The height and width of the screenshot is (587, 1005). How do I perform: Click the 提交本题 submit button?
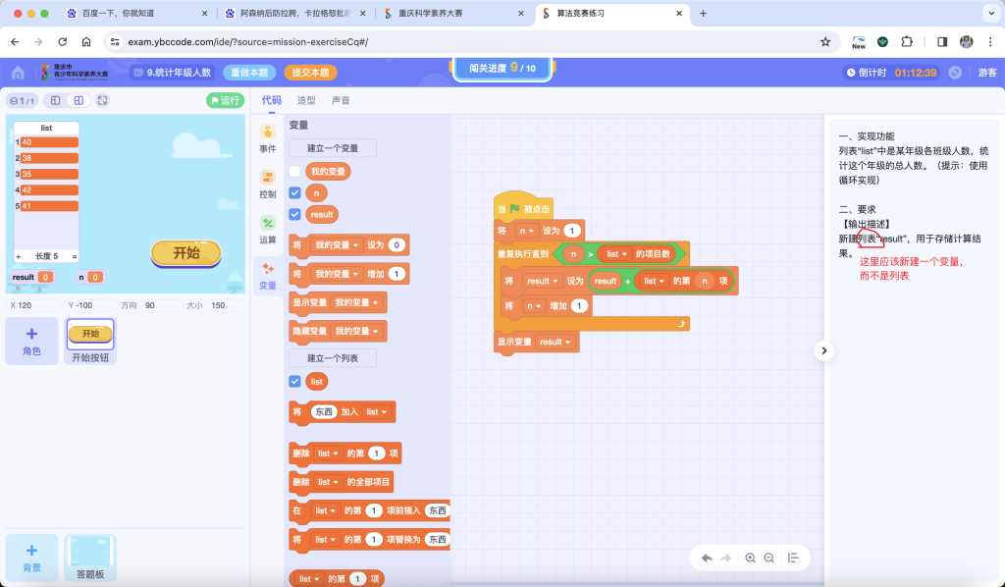310,73
